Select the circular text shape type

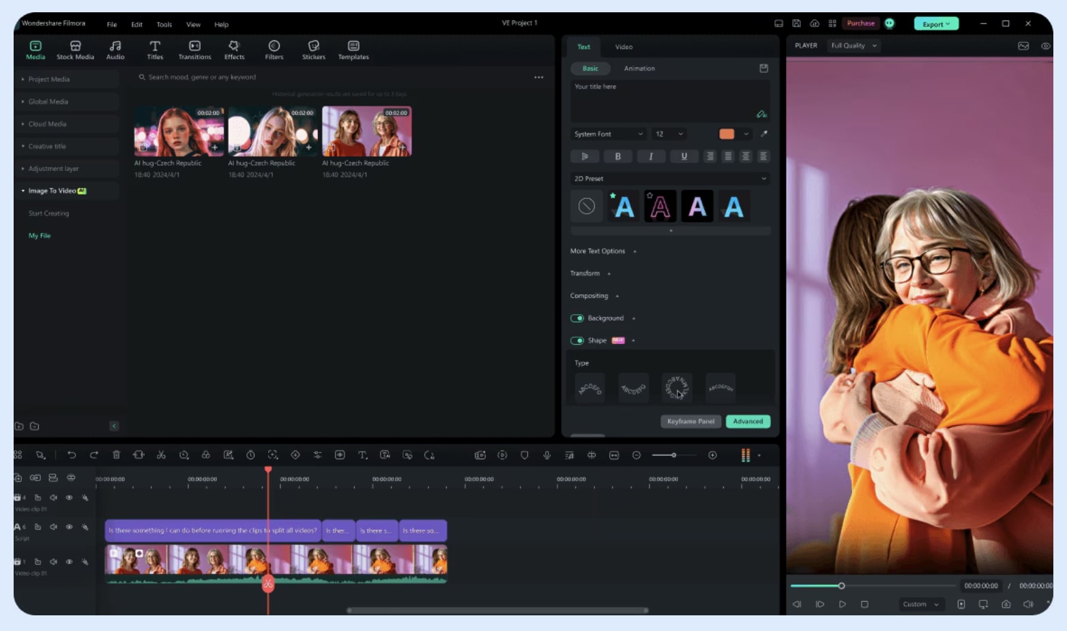pyautogui.click(x=677, y=388)
